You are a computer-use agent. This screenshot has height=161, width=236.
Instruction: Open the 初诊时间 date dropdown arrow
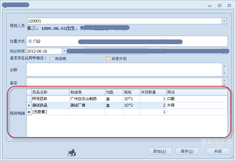pos(64,51)
